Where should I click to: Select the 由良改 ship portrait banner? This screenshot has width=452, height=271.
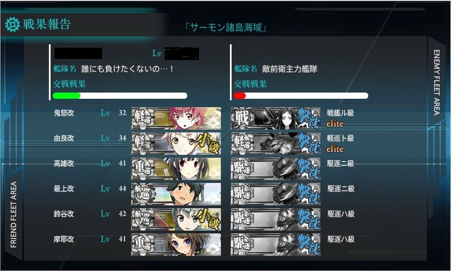click(x=176, y=144)
